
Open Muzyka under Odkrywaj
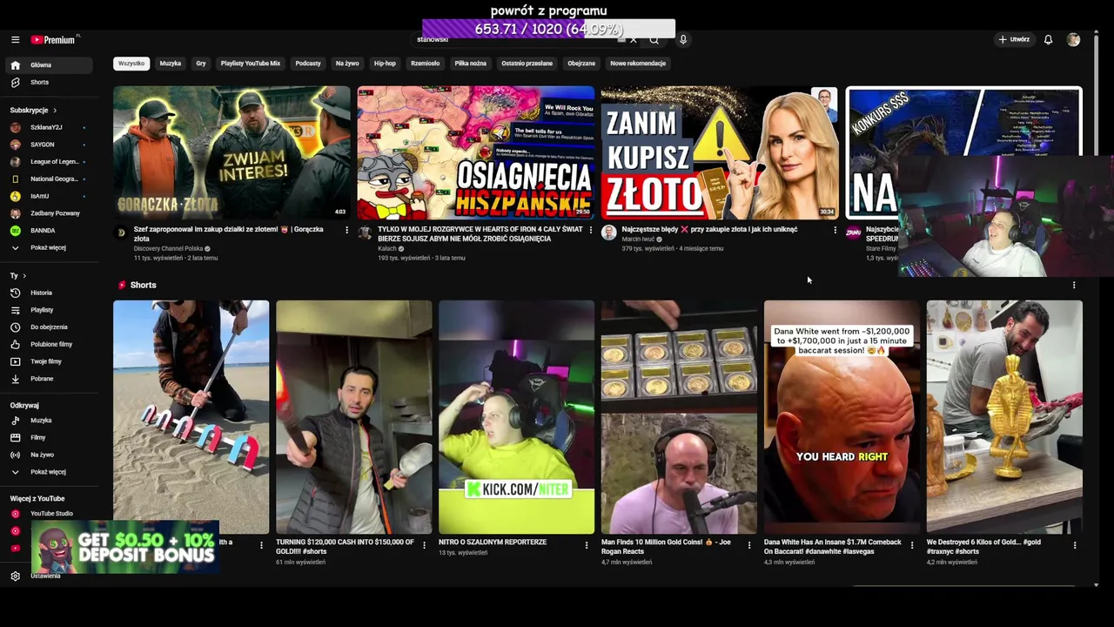tap(48, 421)
